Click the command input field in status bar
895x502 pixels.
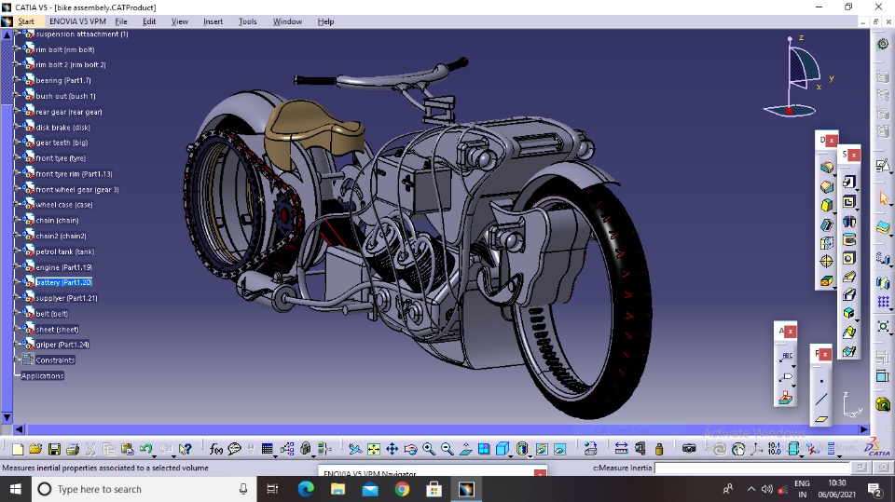pyautogui.click(x=752, y=468)
